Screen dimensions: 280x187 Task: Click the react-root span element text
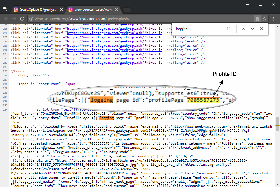48,84
